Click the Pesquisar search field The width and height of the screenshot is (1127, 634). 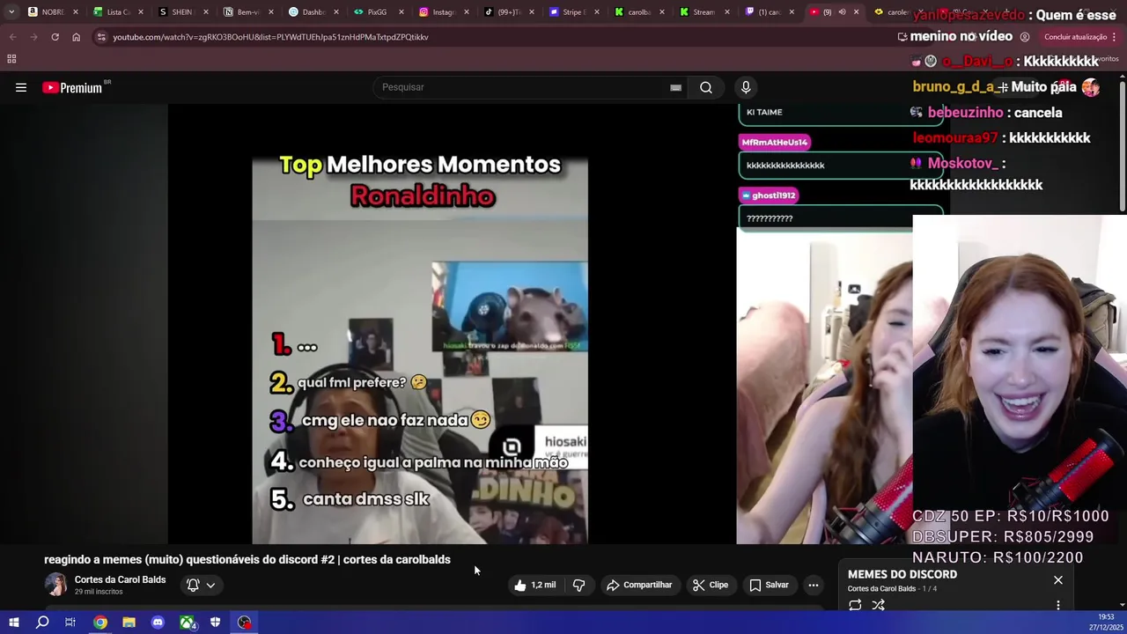click(x=524, y=87)
